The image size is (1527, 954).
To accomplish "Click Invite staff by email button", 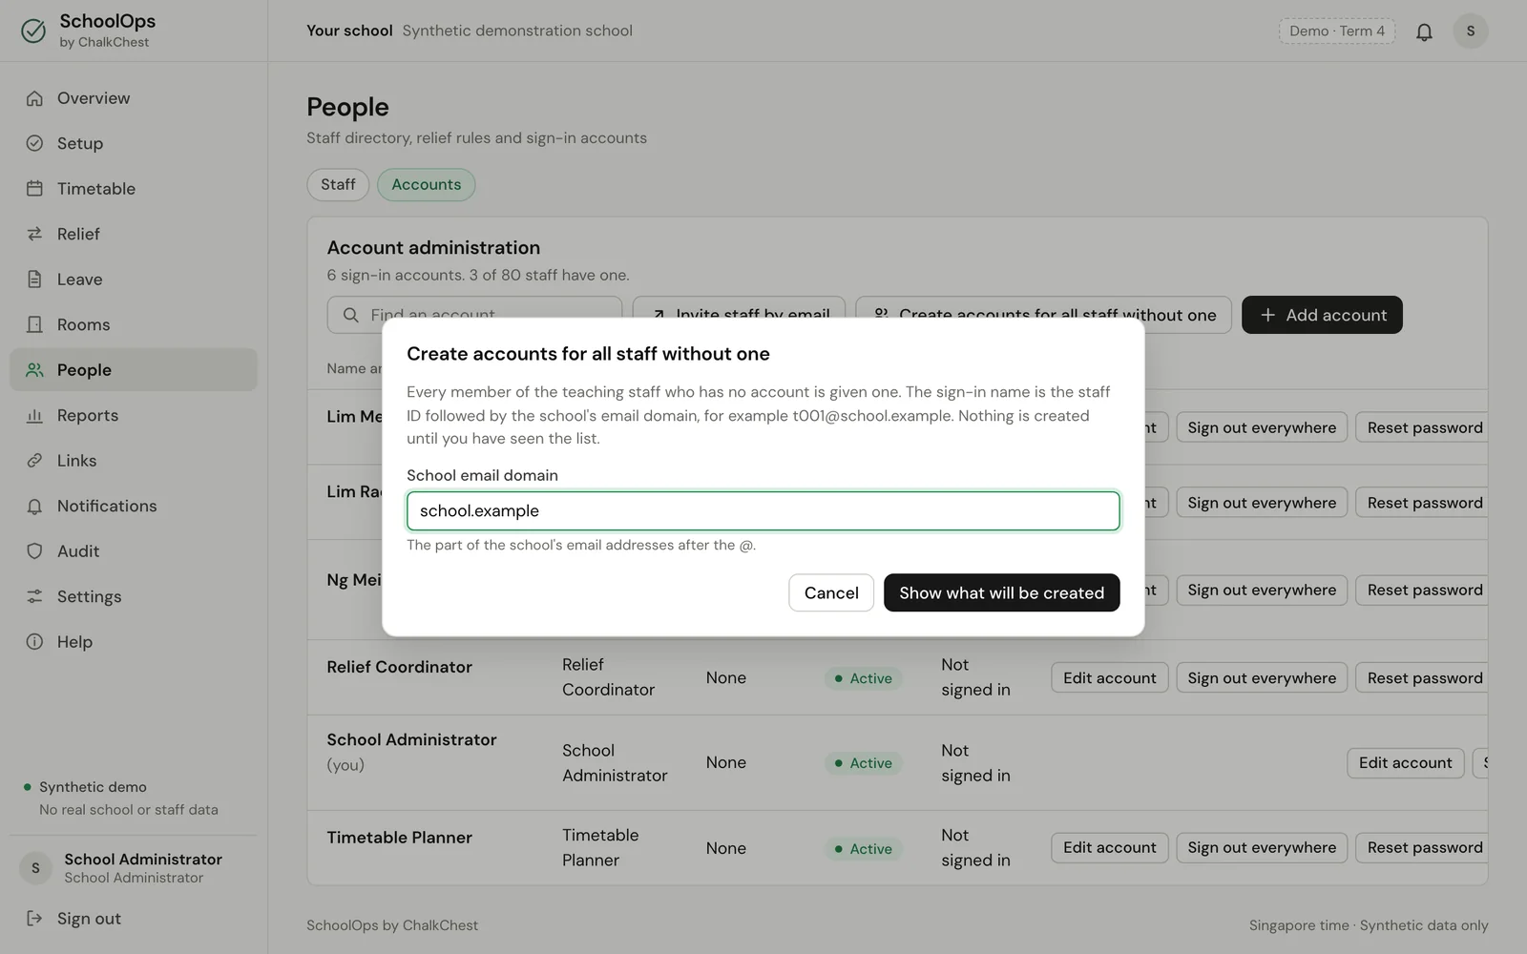I will [739, 313].
